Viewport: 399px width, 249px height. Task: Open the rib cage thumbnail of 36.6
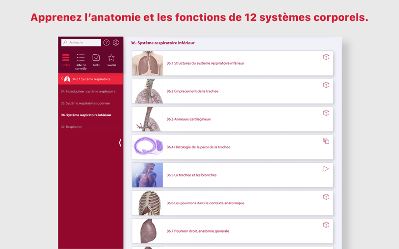(x=147, y=203)
